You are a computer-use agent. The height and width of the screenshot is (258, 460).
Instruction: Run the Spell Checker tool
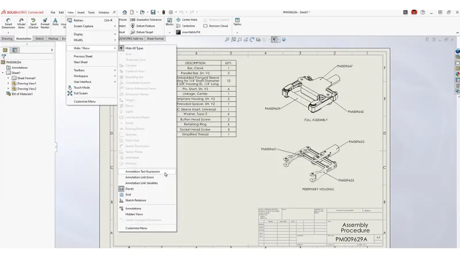click(33, 23)
